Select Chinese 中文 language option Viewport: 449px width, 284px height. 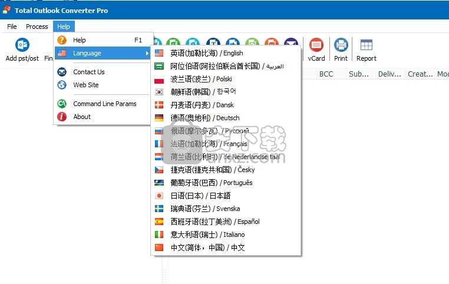[x=226, y=247]
